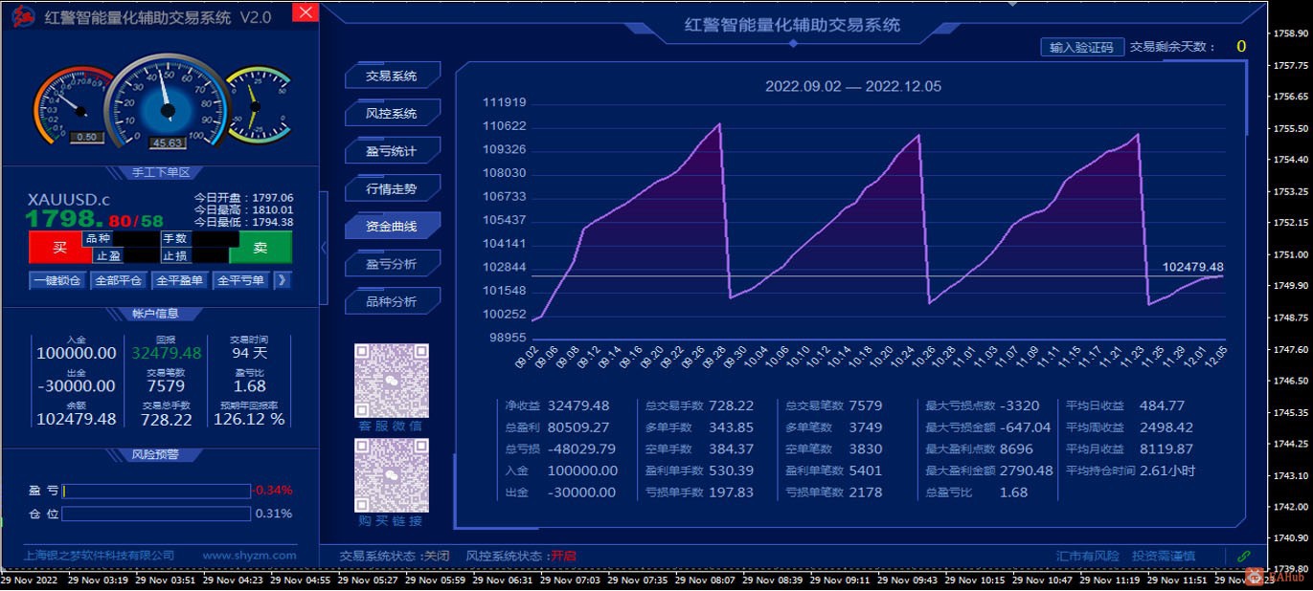Click 风控系统状态 :开启 status text
Image resolution: width=1313 pixels, height=591 pixels.
pos(521,556)
